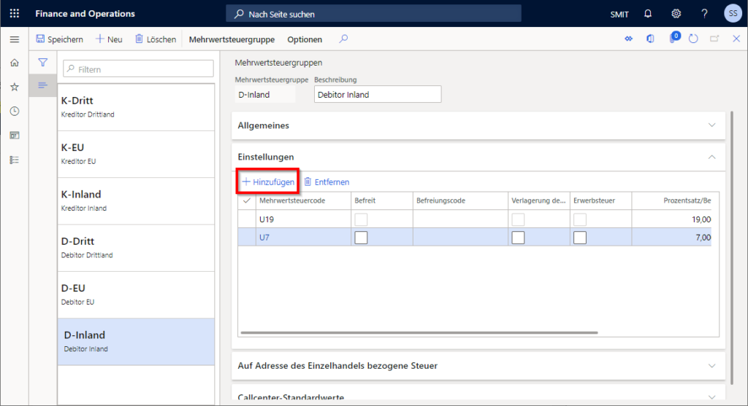Expand navigation pane hamburger icon
Screen dimensions: 748x406
coord(15,39)
